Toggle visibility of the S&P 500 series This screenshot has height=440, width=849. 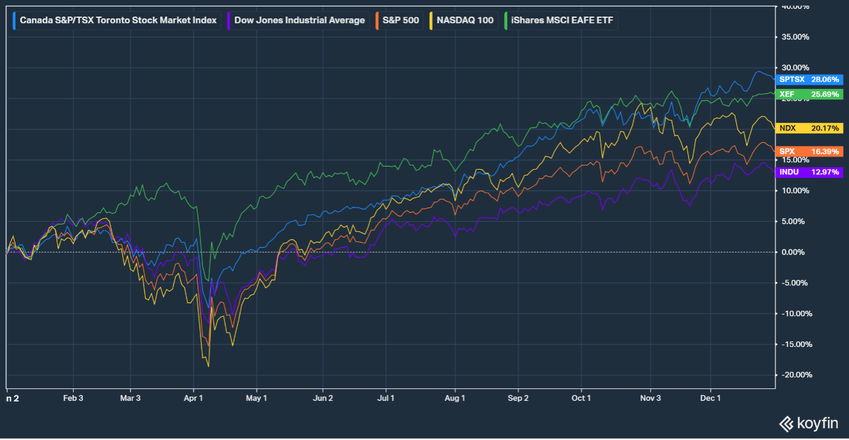coord(401,20)
